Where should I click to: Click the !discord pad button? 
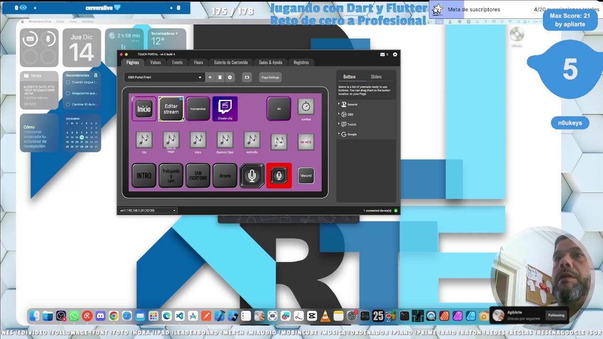306,176
